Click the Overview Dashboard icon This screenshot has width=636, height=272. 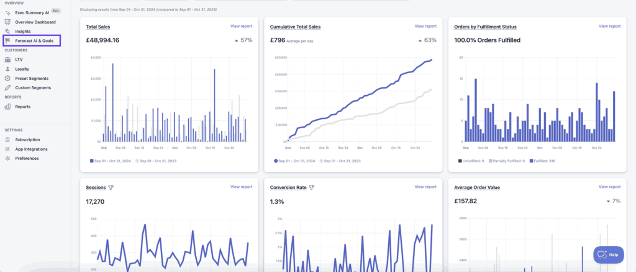point(7,22)
